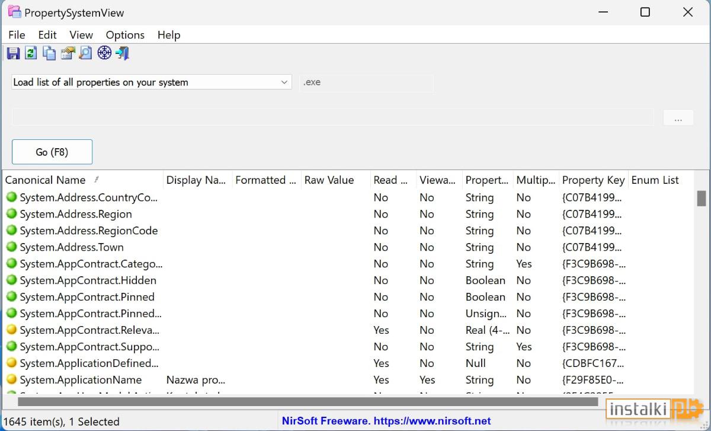Click yellow icon beside System.ApplicationDefined...
711x431 pixels.
pyautogui.click(x=11, y=363)
